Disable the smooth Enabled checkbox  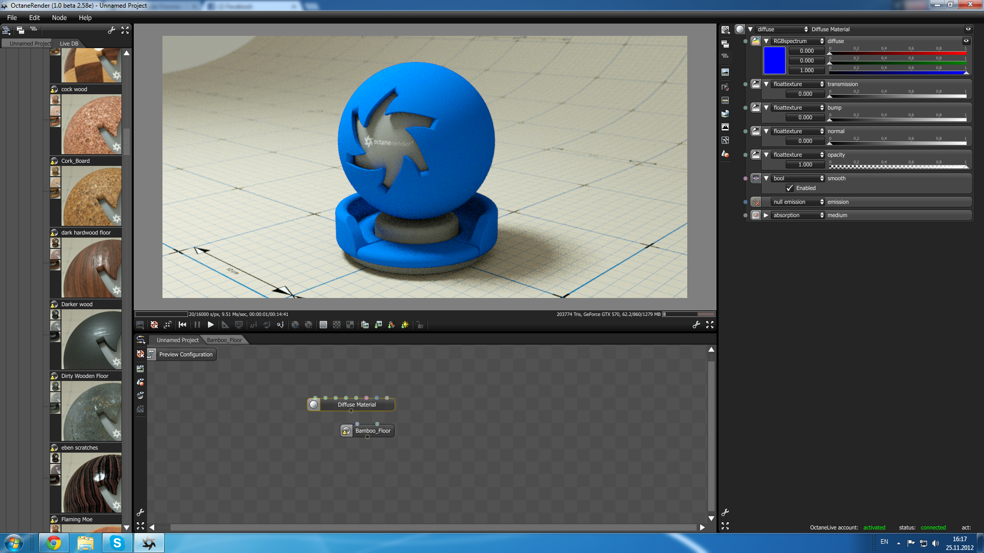pyautogui.click(x=790, y=188)
